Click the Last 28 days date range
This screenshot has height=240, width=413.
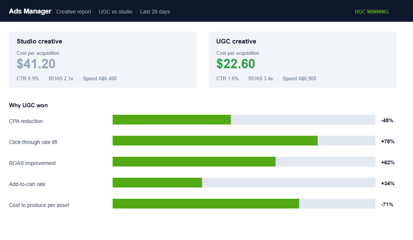155,12
